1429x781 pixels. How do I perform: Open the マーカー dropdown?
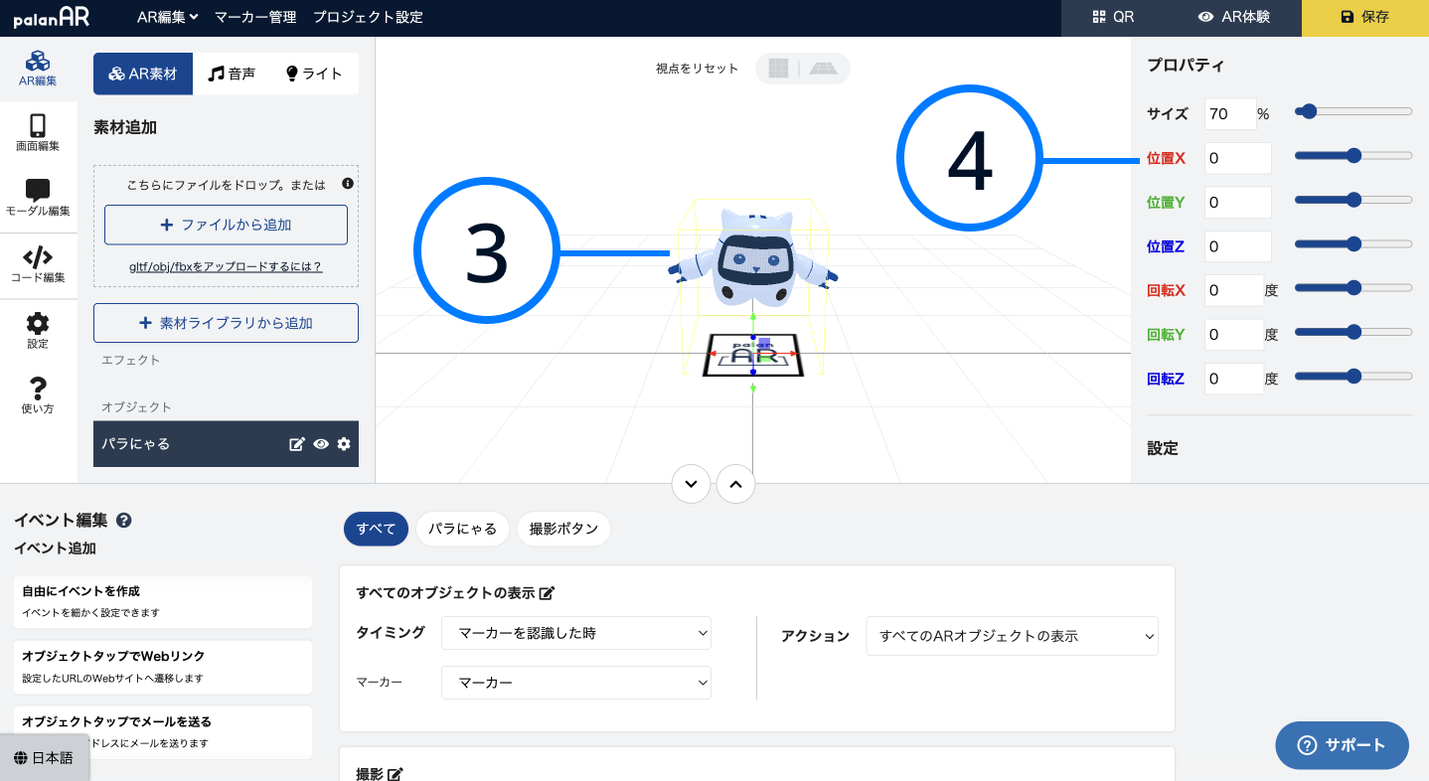576,683
